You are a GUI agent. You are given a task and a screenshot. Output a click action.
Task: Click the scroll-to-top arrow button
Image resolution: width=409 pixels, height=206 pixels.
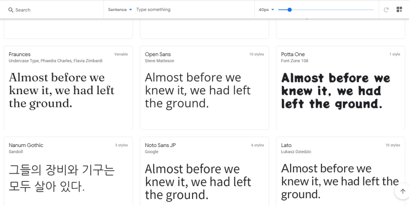pyautogui.click(x=402, y=191)
